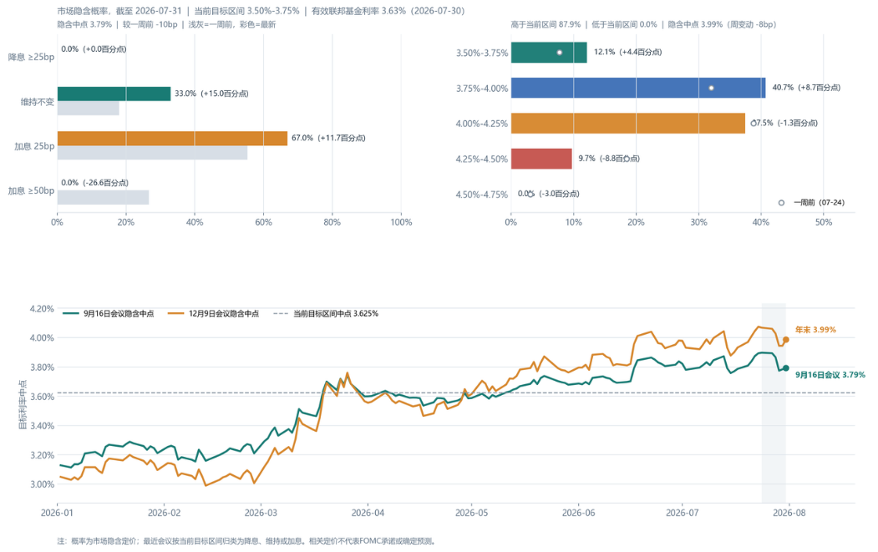
Task: Select the 降息 ≥25bp category label
Action: coord(32,57)
